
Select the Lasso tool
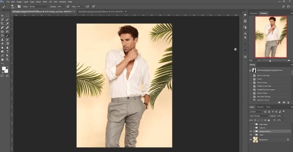[2, 20]
